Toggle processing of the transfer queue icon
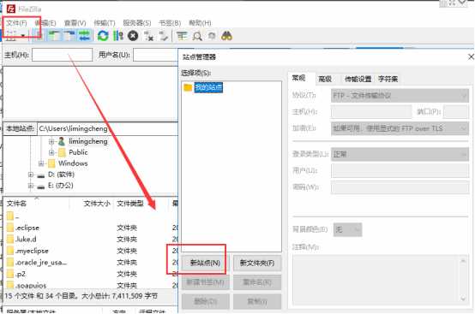 tap(118, 36)
